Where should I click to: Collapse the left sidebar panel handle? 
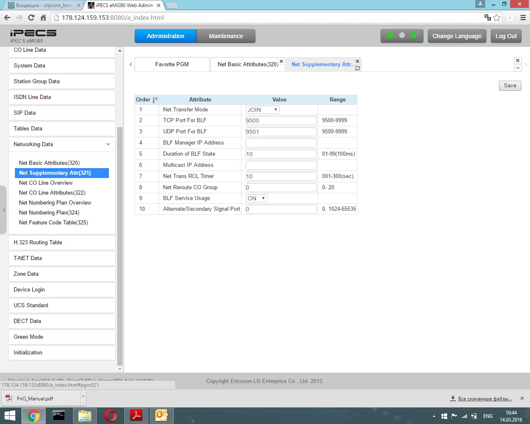[4, 210]
